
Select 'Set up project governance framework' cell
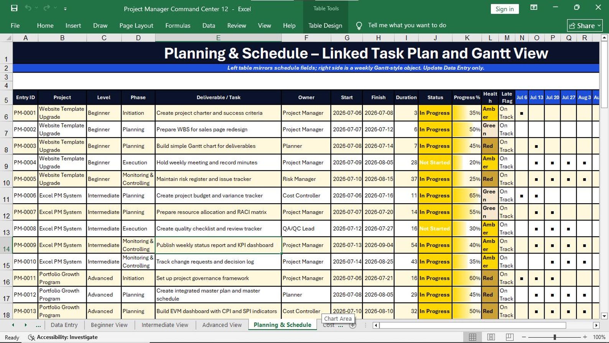[218, 278]
